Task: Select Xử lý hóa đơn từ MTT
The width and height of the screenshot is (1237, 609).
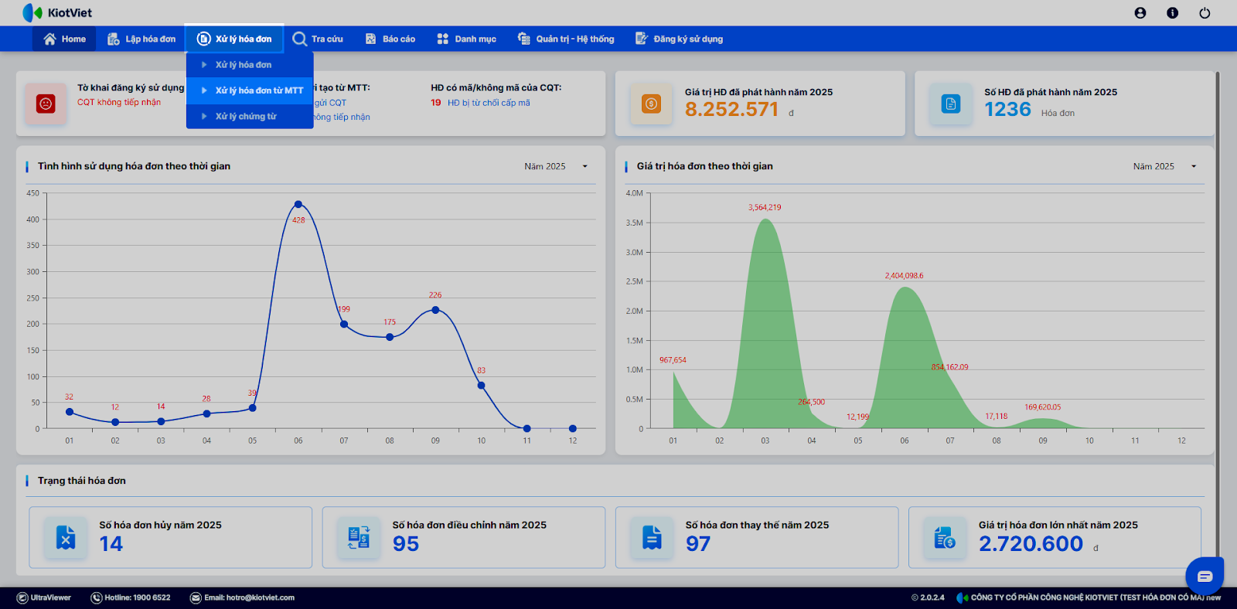Action: (259, 90)
